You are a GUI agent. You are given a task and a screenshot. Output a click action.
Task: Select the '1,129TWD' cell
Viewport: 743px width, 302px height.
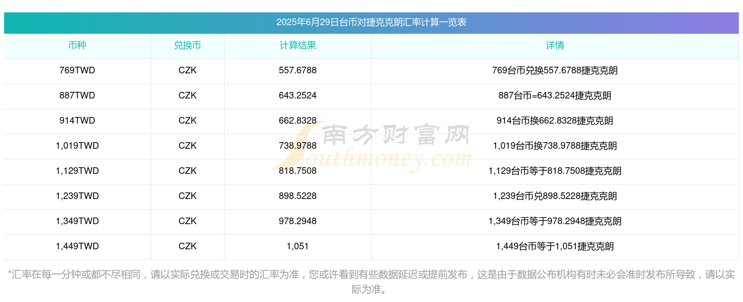[77, 171]
